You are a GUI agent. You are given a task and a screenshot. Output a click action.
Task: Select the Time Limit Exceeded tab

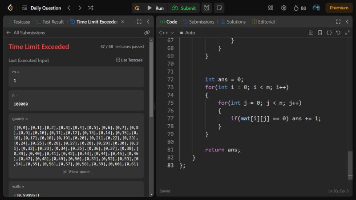[x=94, y=22]
